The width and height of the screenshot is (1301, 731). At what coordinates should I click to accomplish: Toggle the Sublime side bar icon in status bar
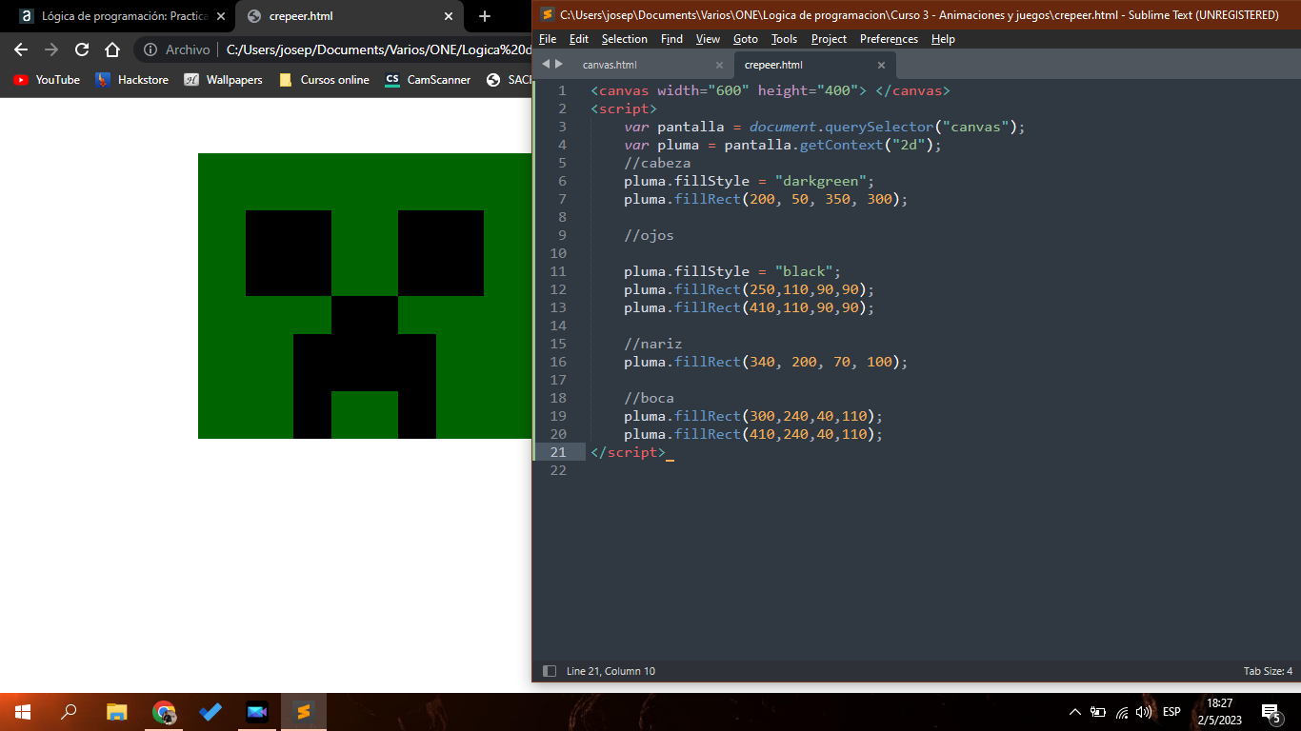tap(549, 671)
